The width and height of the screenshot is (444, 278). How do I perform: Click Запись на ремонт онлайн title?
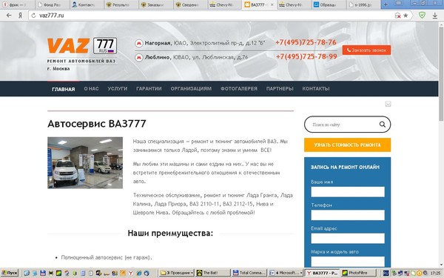coord(345,167)
